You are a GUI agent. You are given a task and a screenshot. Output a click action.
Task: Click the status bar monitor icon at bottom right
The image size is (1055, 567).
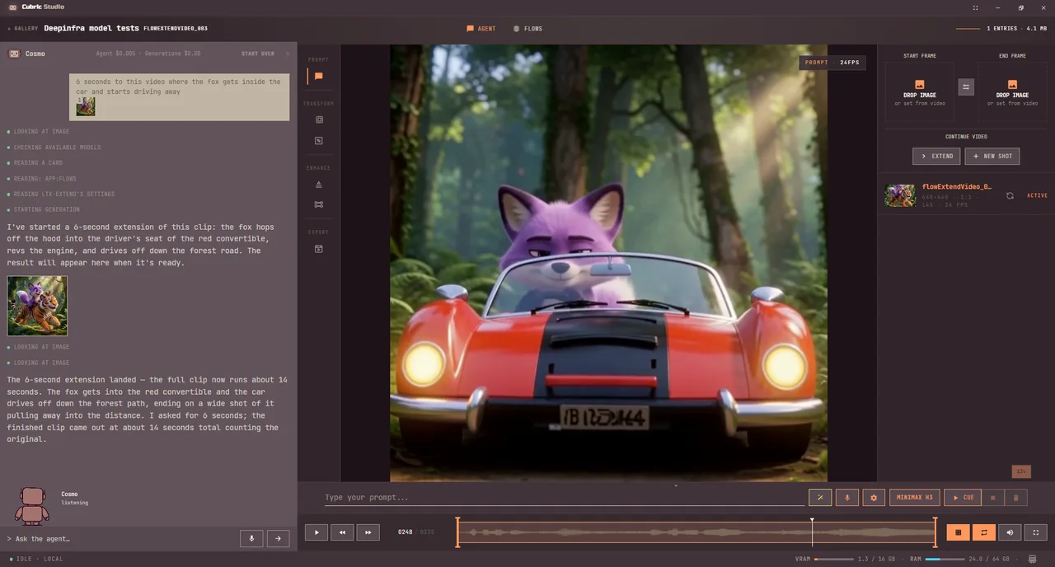click(1033, 559)
